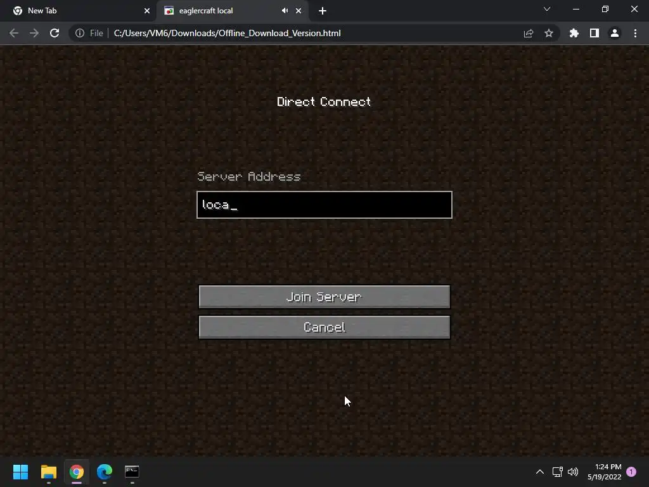649x487 pixels.
Task: Mute audio on eaglercraft tab speaker icon
Action: (285, 11)
